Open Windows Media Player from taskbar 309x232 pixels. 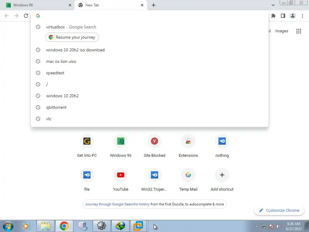tap(26, 226)
